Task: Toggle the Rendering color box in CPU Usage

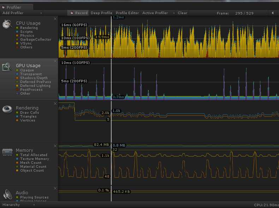Action: (17, 28)
